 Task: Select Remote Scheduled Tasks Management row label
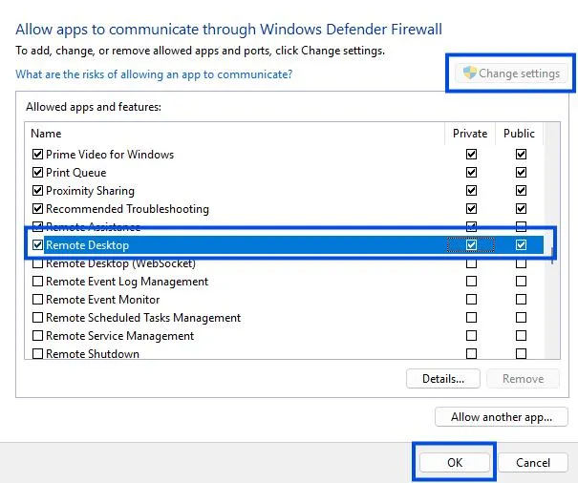(x=143, y=318)
